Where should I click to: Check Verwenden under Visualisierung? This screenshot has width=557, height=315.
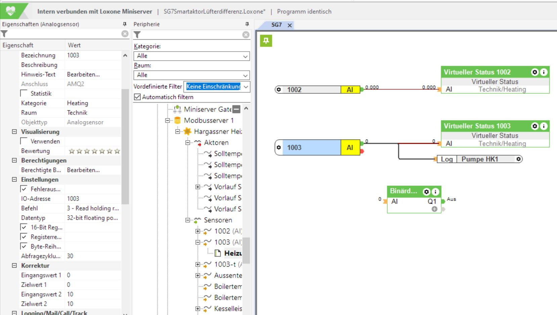[24, 141]
